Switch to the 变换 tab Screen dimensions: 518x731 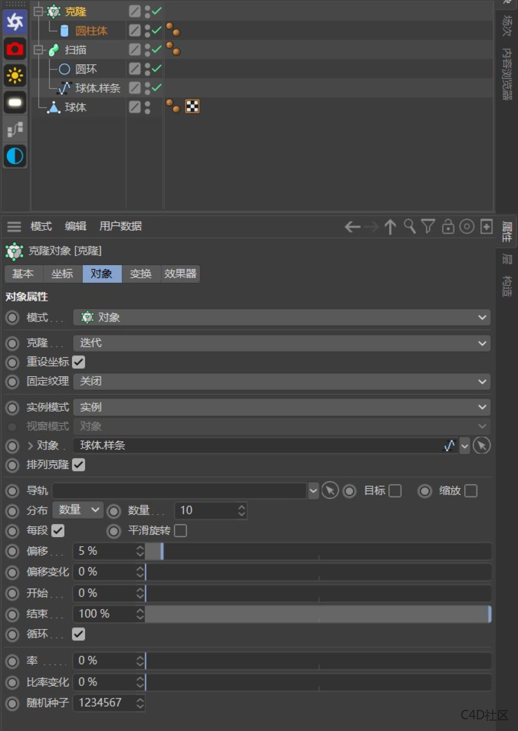[141, 274]
